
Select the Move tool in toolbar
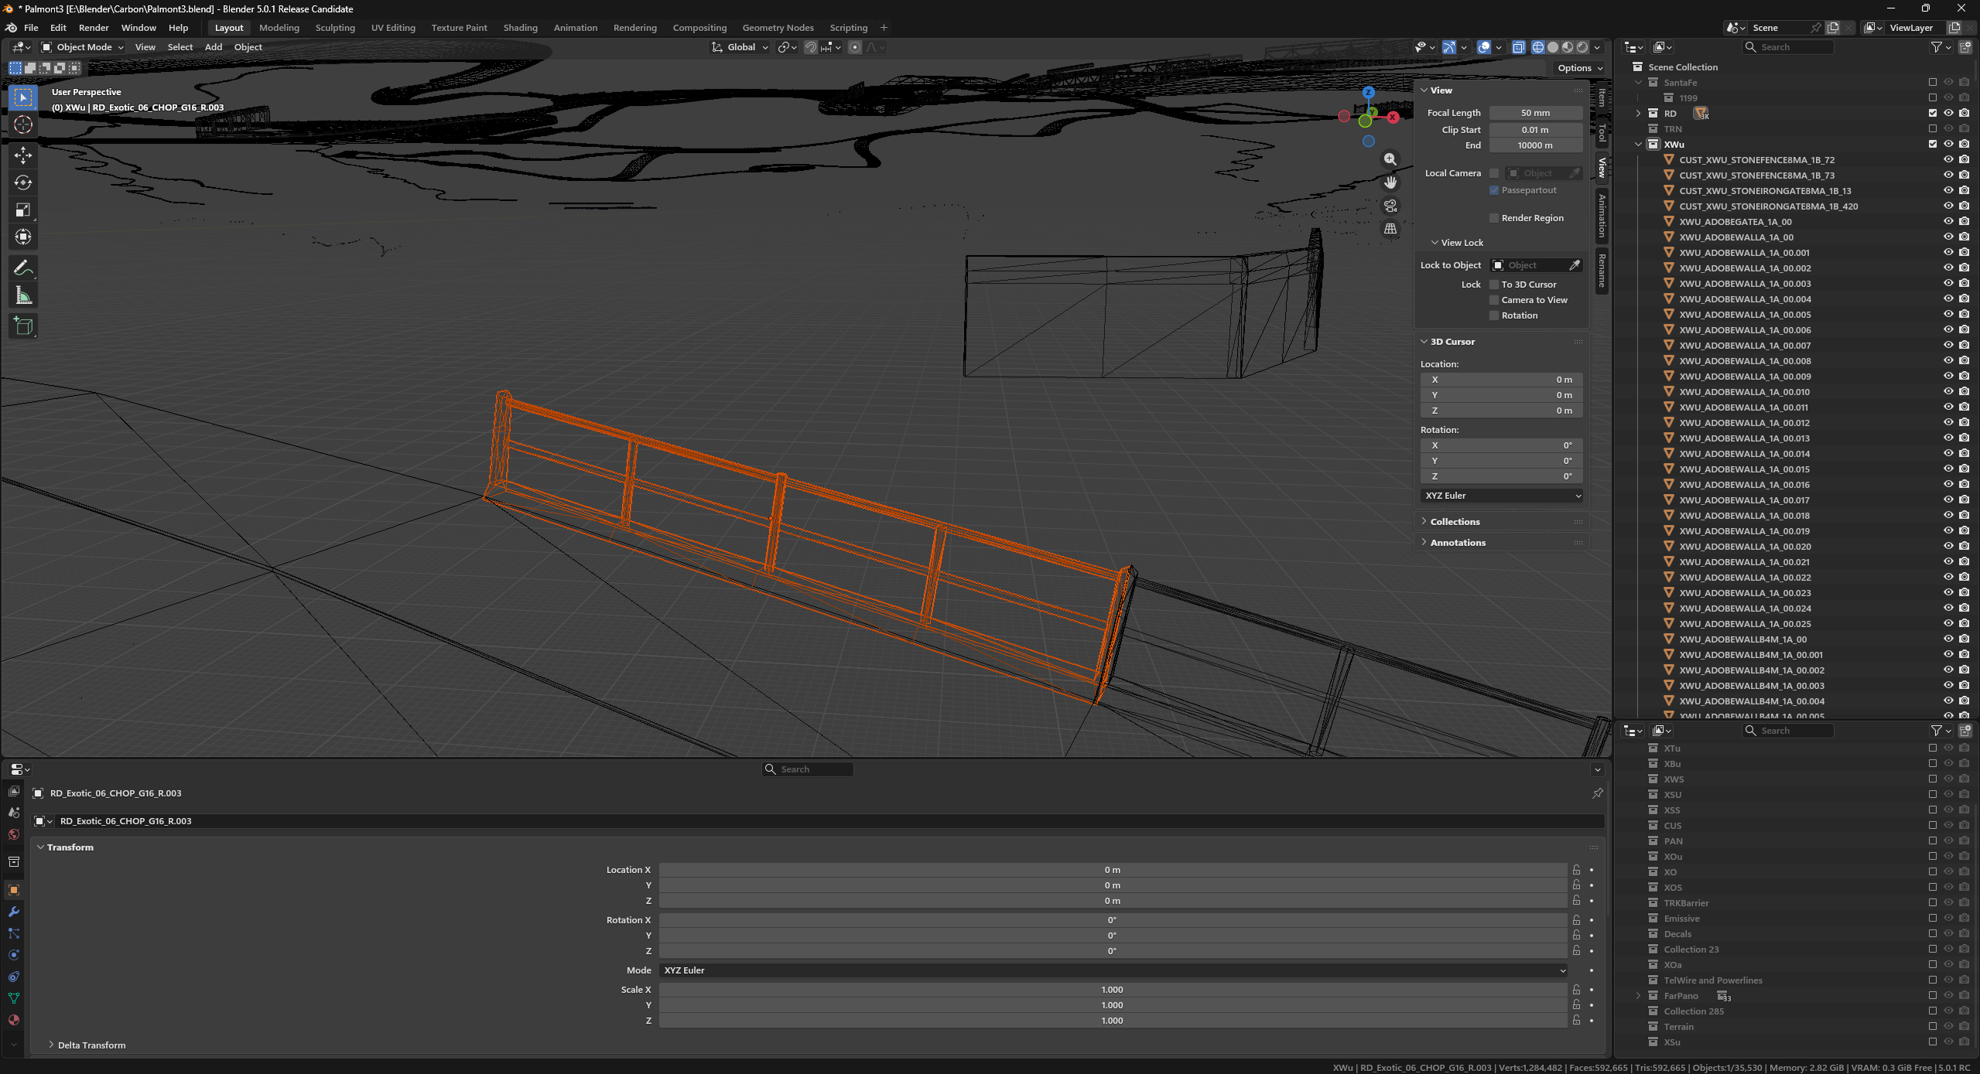[x=23, y=155]
